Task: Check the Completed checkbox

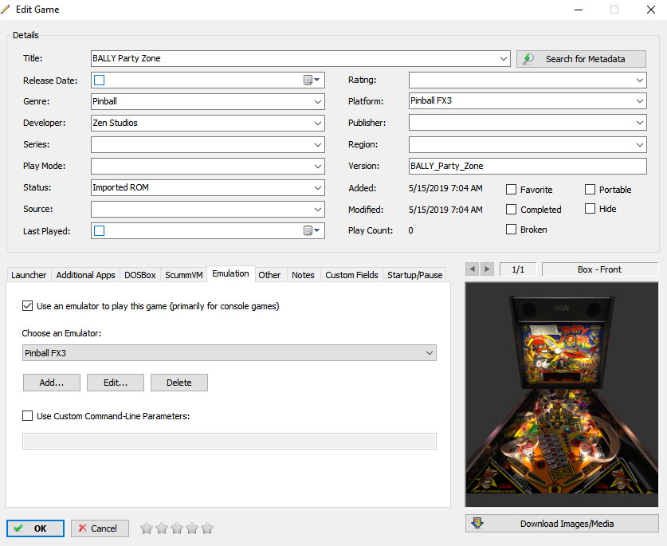Action: point(511,210)
